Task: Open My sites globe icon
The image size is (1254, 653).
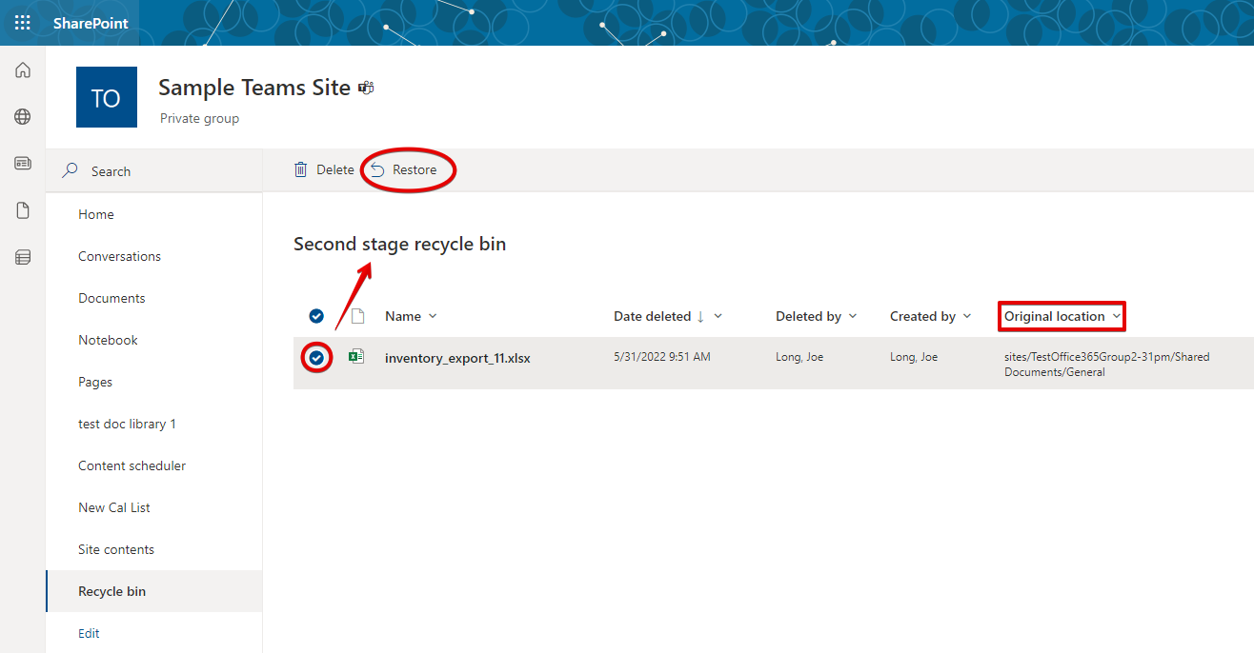Action: click(23, 117)
